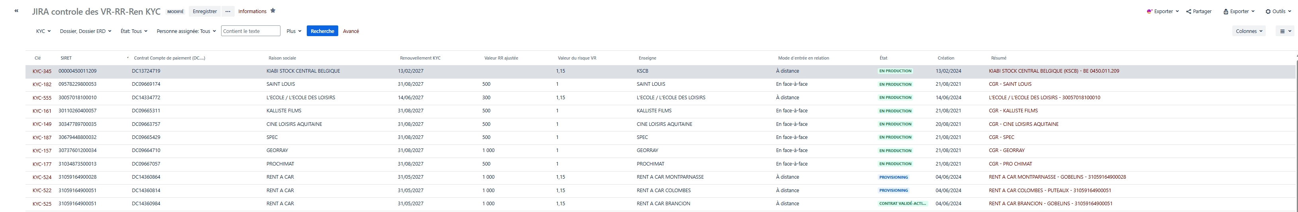Image resolution: width=1298 pixels, height=212 pixels.
Task: Open the Exporter menu with colored app icon
Action: coord(1163,11)
